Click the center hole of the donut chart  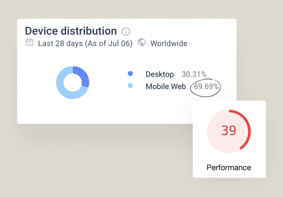tap(72, 83)
